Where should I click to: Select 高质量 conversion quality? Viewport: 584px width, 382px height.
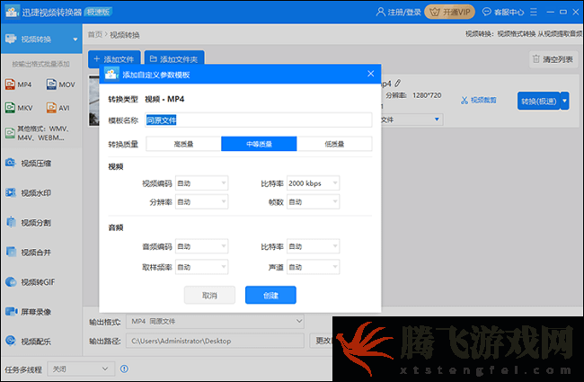[183, 144]
